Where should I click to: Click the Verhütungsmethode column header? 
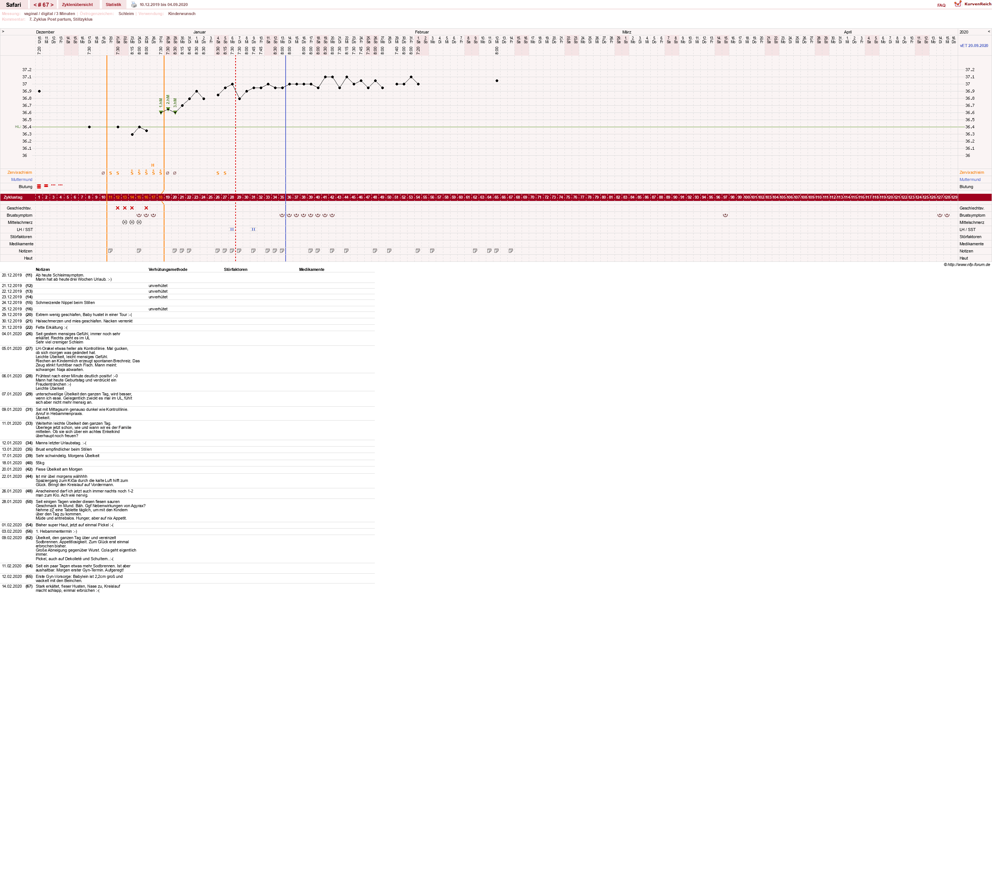coord(168,269)
